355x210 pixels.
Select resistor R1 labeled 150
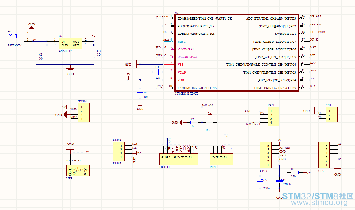click(295, 172)
